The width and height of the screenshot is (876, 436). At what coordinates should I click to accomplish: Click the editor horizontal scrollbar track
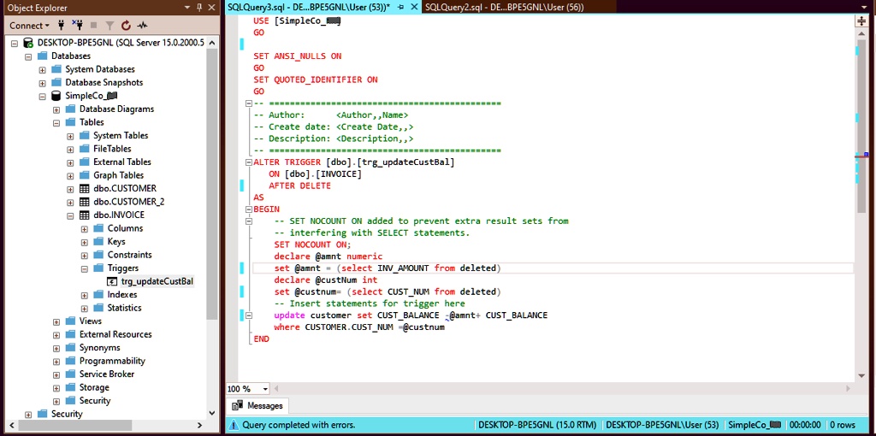[x=561, y=388]
